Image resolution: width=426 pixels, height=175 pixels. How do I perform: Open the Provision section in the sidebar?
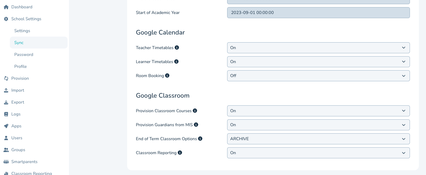pyautogui.click(x=20, y=78)
